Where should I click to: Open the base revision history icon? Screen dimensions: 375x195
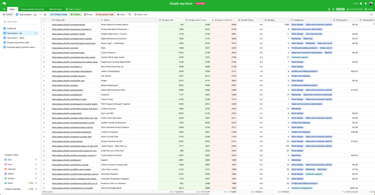333,9
